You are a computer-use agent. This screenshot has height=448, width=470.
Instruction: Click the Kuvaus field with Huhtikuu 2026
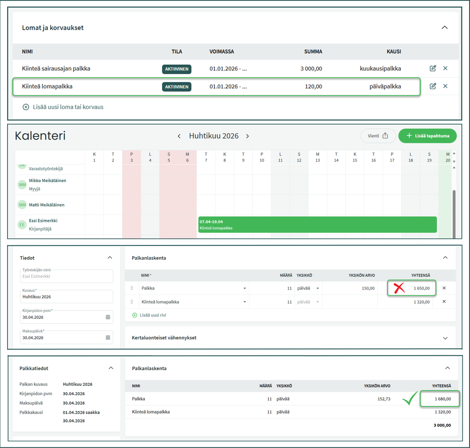pyautogui.click(x=66, y=297)
